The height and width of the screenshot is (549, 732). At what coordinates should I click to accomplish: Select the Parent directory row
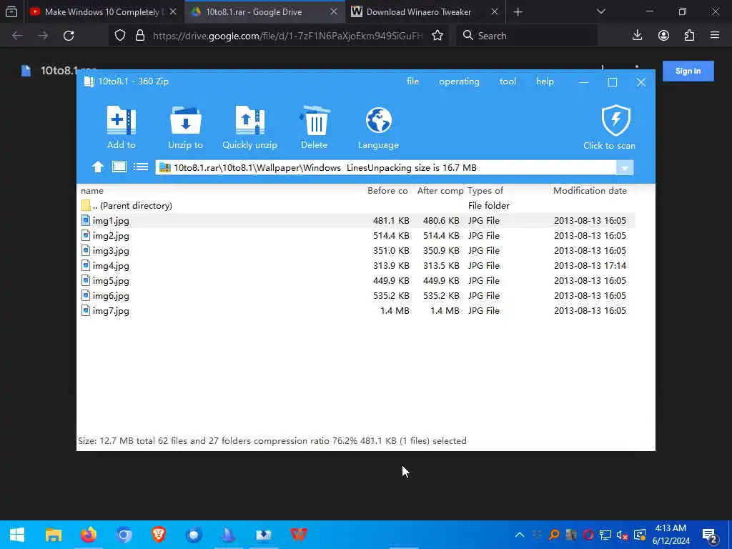point(356,205)
